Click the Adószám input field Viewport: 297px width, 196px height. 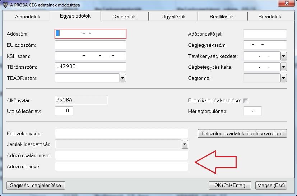click(x=91, y=34)
